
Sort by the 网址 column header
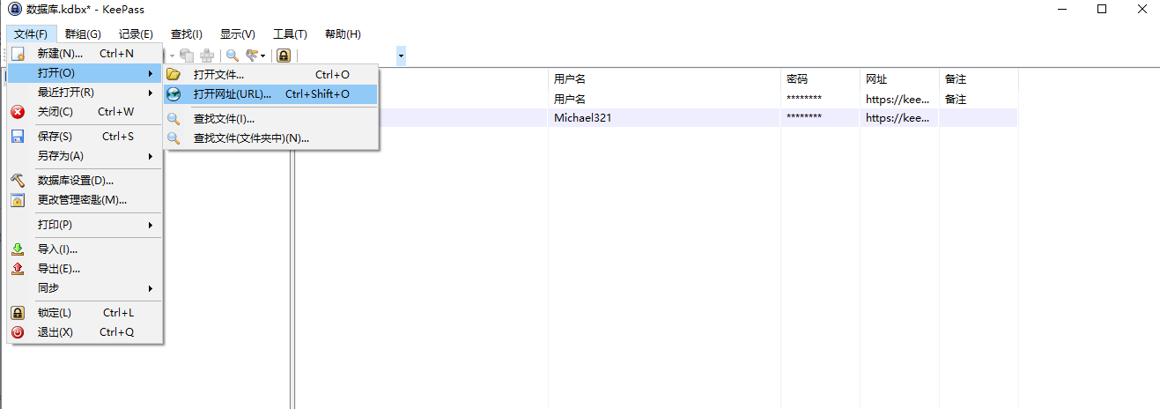coord(899,78)
